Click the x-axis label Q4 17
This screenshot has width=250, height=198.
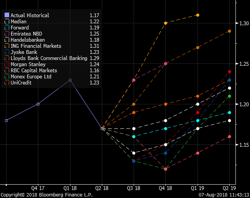[x=38, y=188]
